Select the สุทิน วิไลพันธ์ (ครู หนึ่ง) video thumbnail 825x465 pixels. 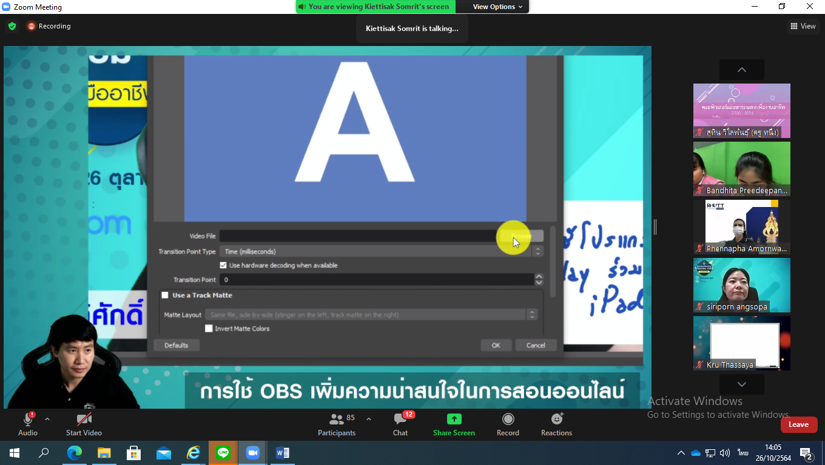(742, 111)
